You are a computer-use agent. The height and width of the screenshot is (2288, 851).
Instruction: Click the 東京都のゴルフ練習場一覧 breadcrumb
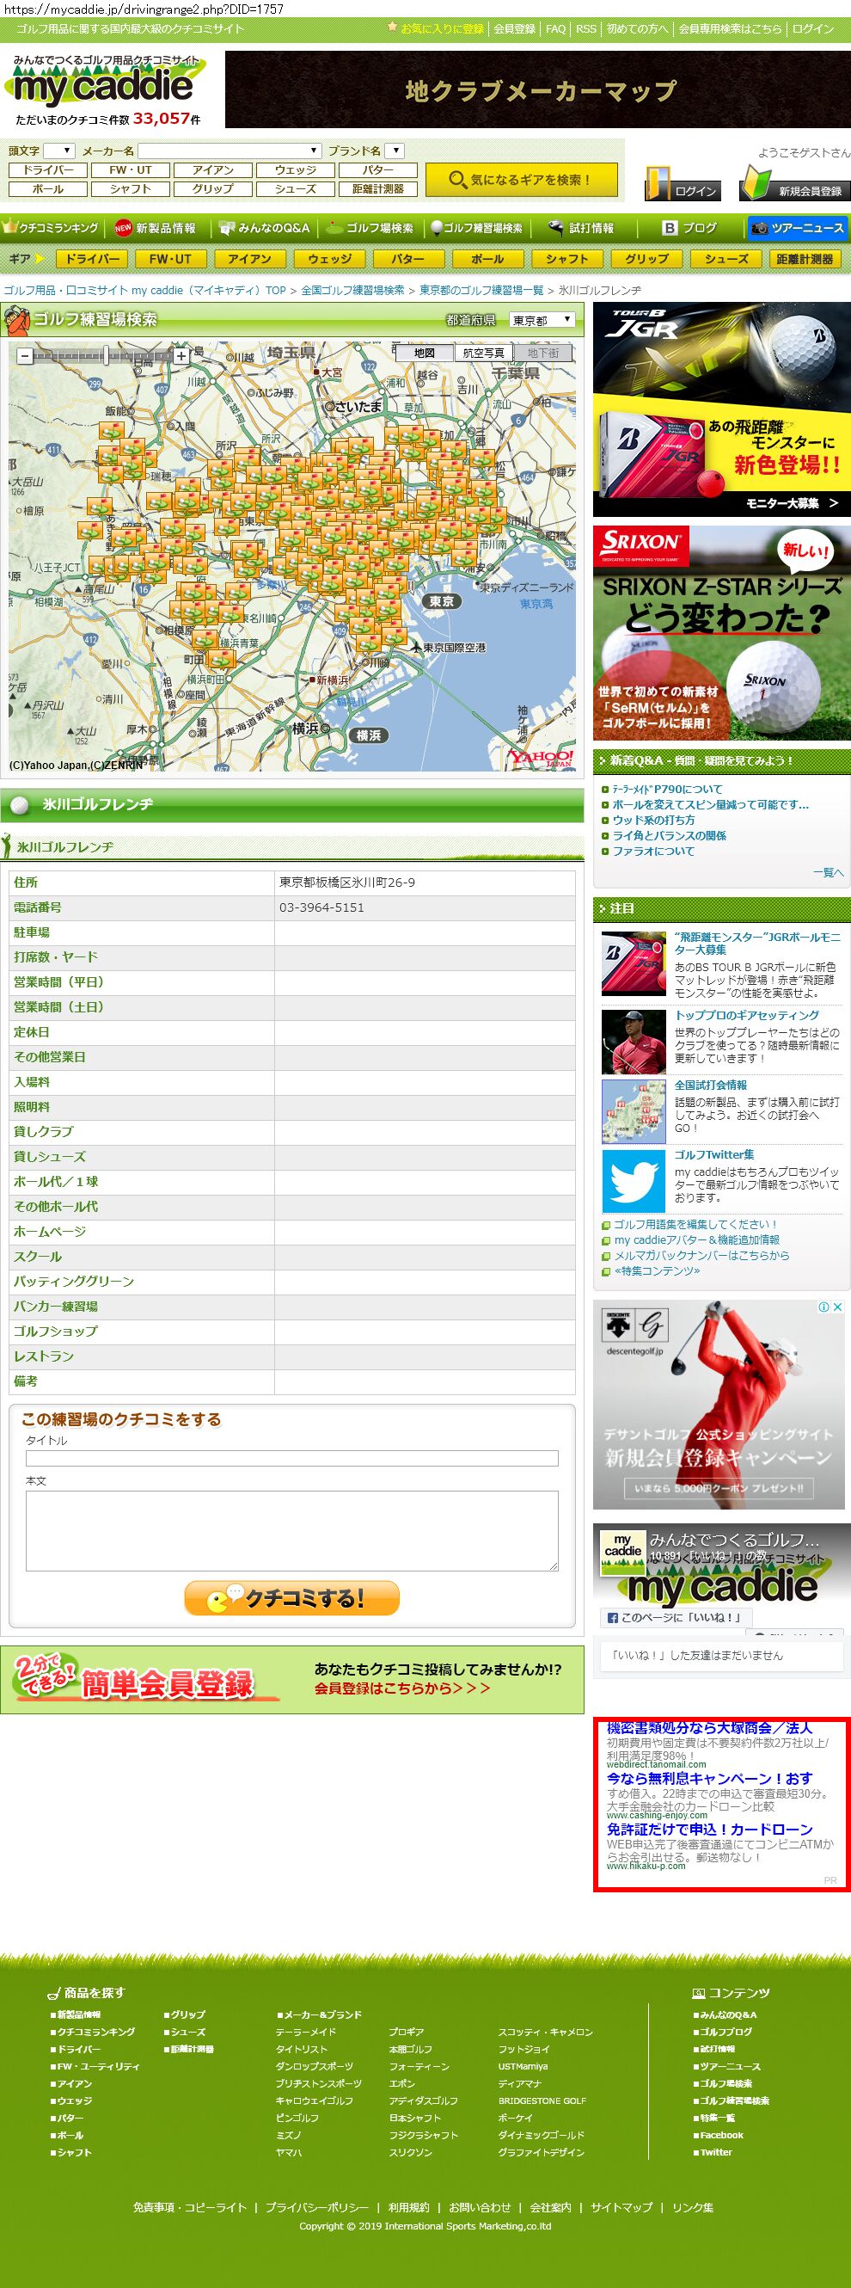[481, 291]
